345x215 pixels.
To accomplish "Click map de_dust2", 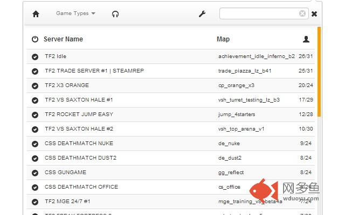I will (x=230, y=157).
